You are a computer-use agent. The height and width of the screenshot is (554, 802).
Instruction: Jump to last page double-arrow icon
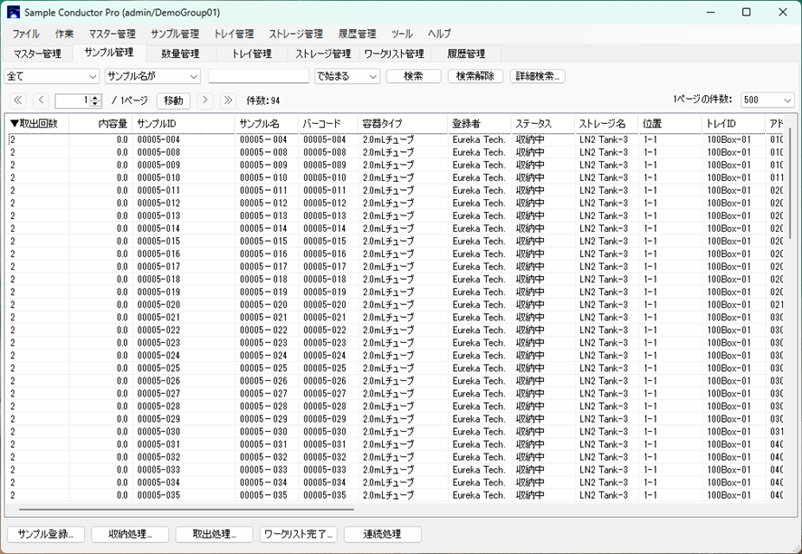(x=228, y=100)
